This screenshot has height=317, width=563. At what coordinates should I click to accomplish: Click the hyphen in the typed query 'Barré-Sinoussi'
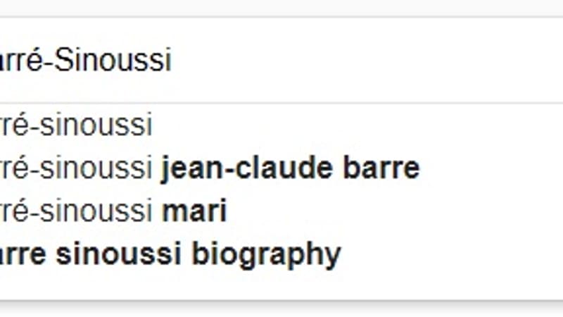(48, 63)
